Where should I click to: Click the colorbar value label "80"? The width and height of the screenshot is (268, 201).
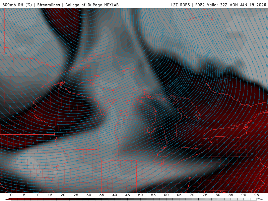point(218,195)
